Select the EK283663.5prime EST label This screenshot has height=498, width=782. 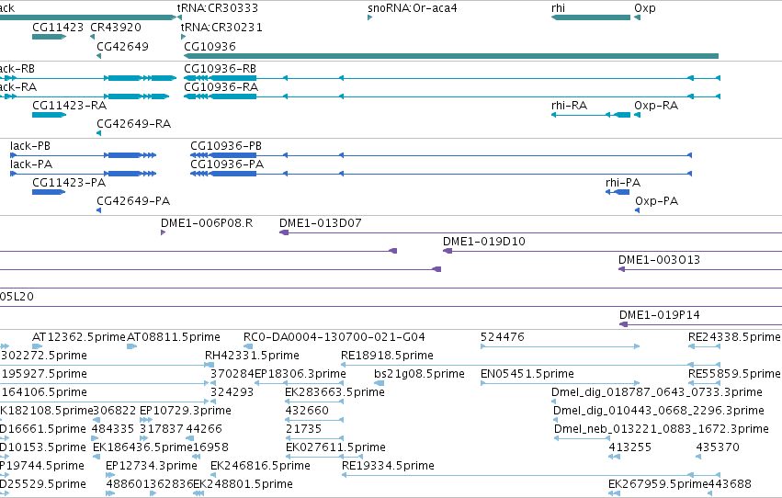coord(334,392)
